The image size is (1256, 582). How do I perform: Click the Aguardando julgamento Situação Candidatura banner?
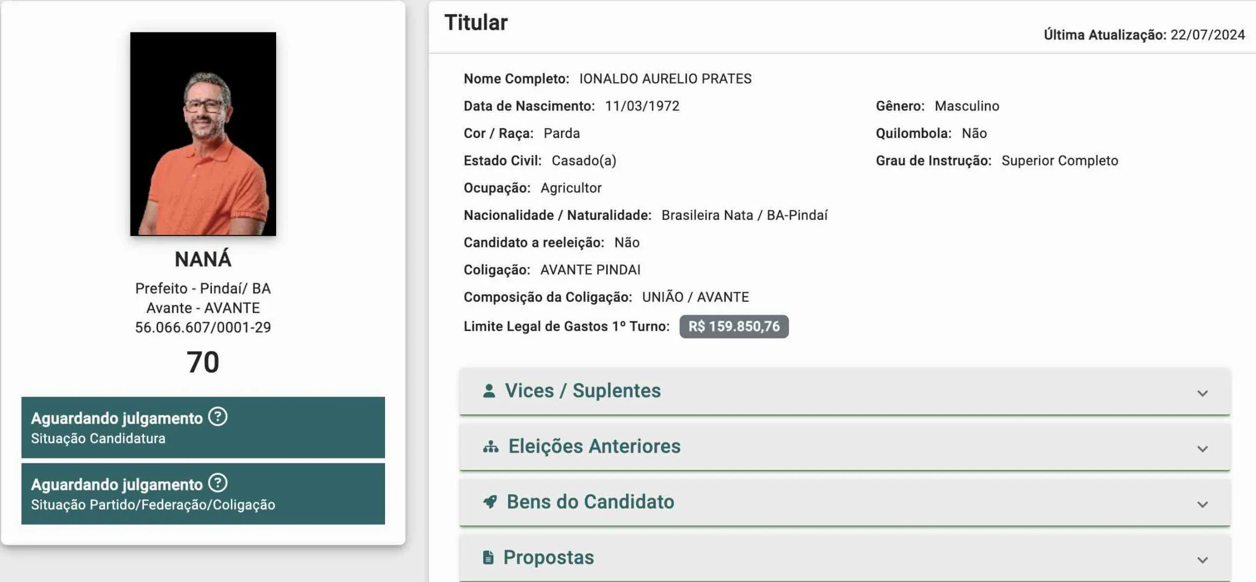pos(203,427)
